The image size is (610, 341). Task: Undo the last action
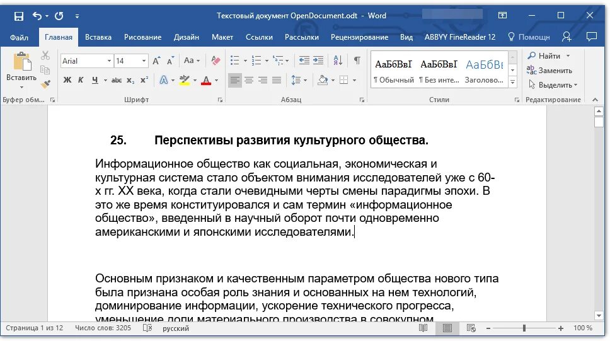(x=37, y=16)
